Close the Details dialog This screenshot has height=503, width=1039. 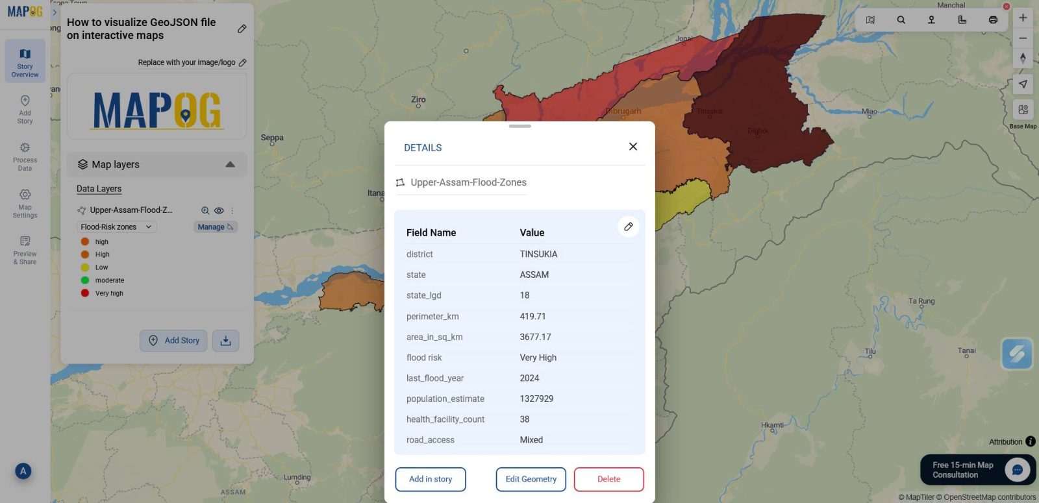(633, 147)
